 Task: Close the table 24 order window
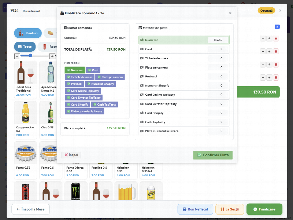280,11
